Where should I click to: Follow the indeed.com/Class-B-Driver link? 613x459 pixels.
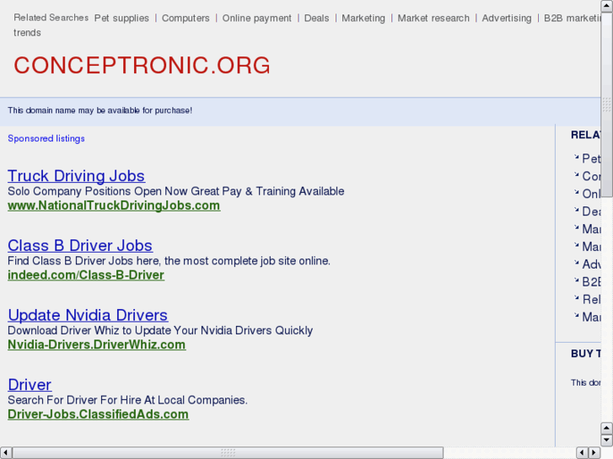(86, 275)
